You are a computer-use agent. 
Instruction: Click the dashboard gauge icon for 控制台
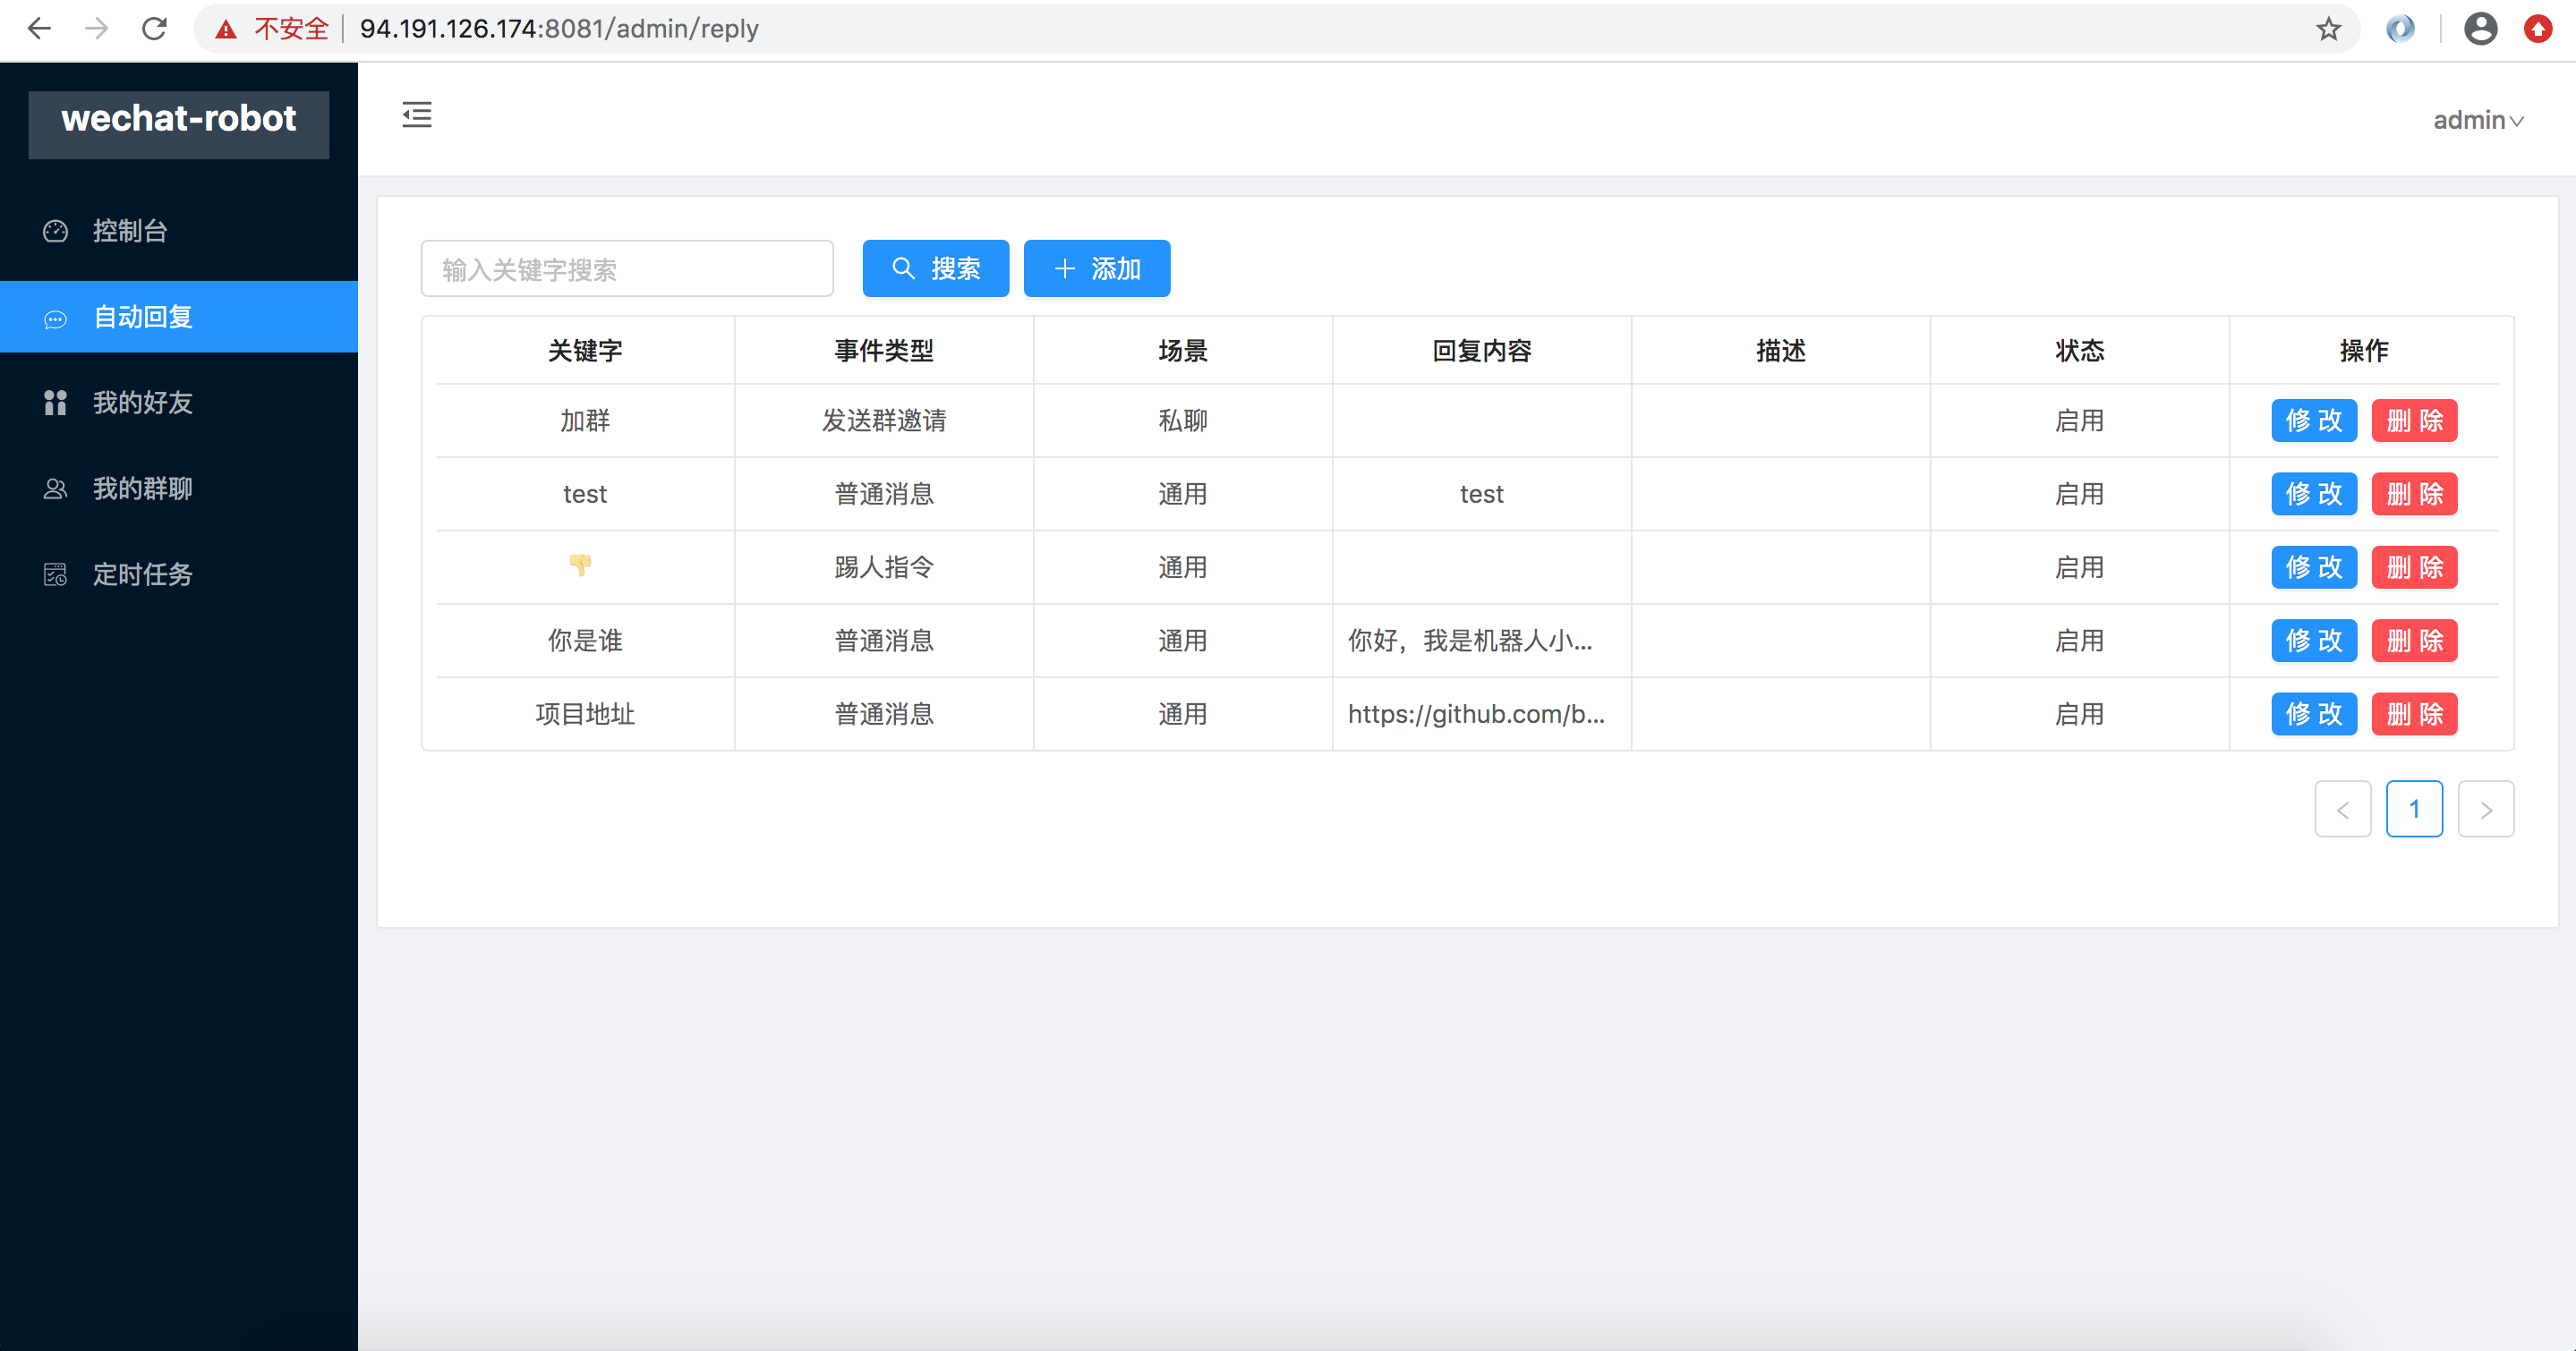(x=55, y=231)
